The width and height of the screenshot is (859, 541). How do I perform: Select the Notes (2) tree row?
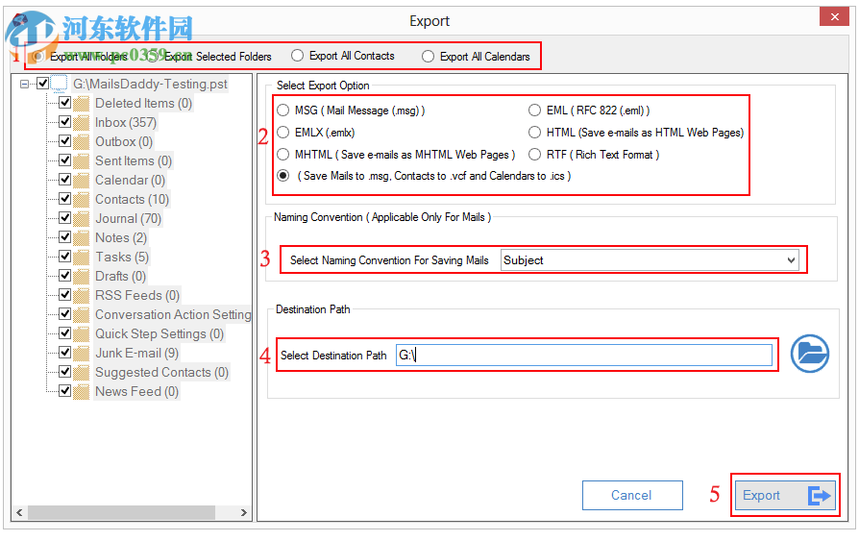tap(121, 237)
